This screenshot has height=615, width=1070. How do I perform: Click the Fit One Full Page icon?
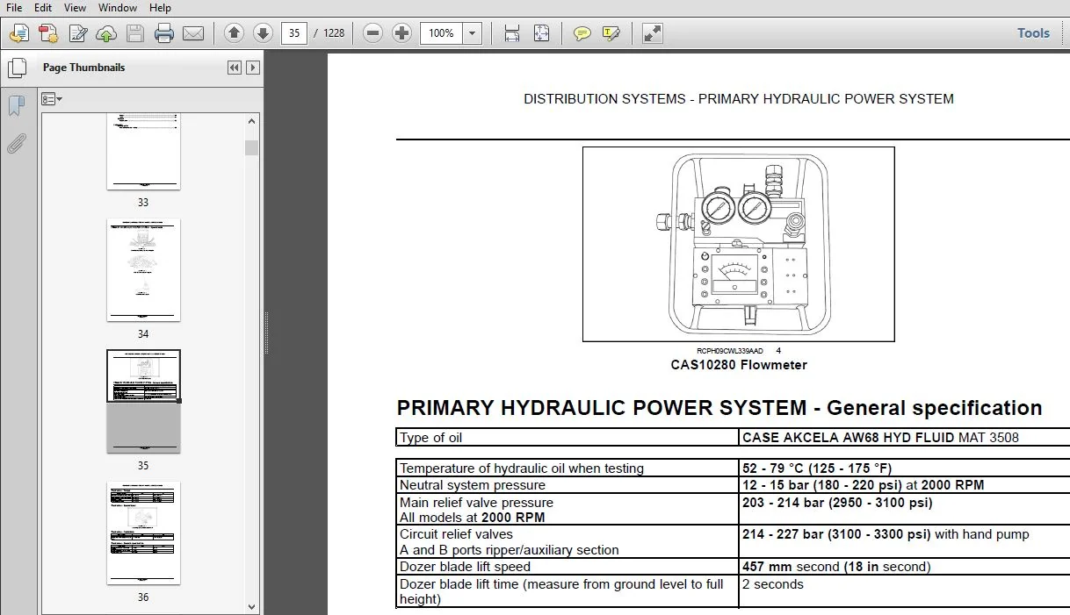click(541, 33)
